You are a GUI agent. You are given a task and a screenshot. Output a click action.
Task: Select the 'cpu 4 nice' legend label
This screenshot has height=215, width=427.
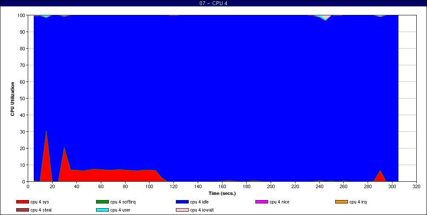(279, 202)
